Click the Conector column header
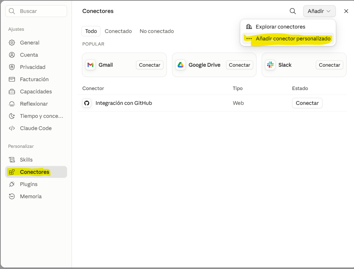The image size is (354, 269). click(93, 88)
